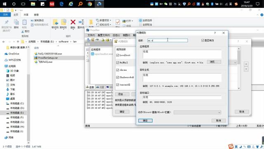The image size is (264, 149).
Task: Open the Quick Access Toolbar customize dropdown
Action: point(16,10)
